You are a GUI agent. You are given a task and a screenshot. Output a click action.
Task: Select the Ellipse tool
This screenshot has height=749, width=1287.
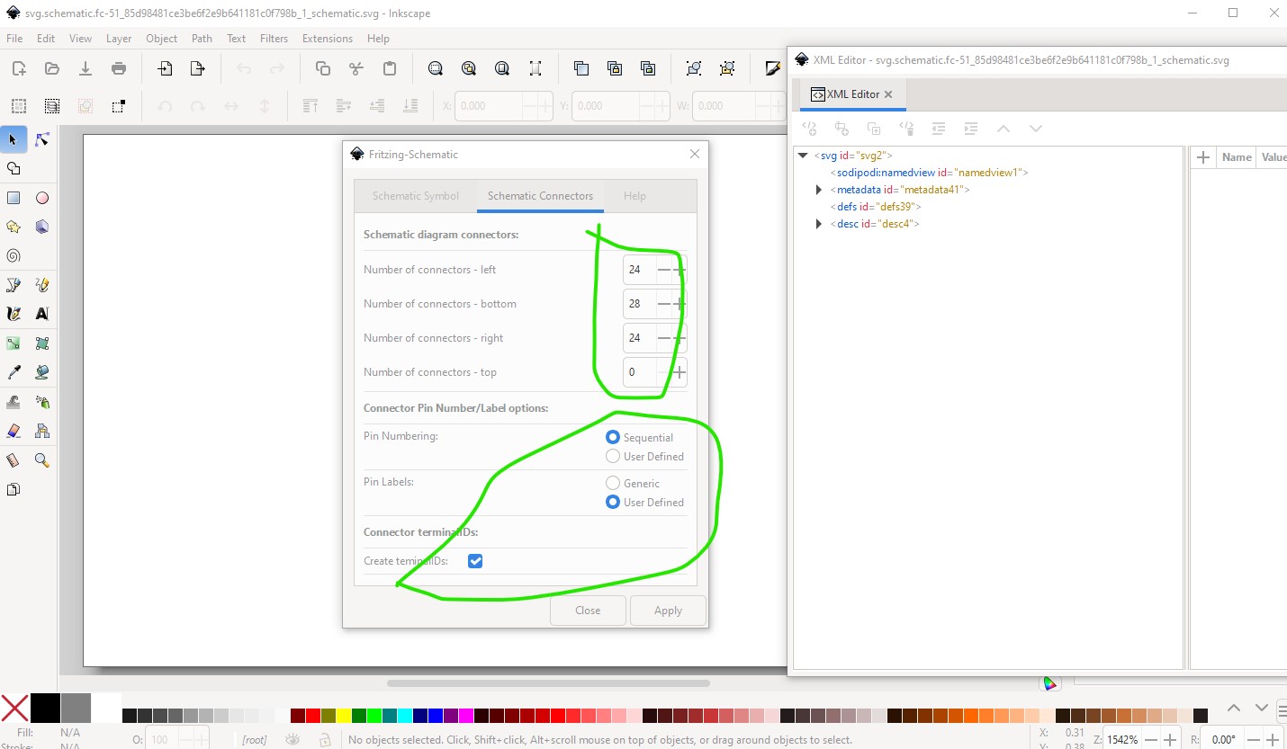pos(41,198)
